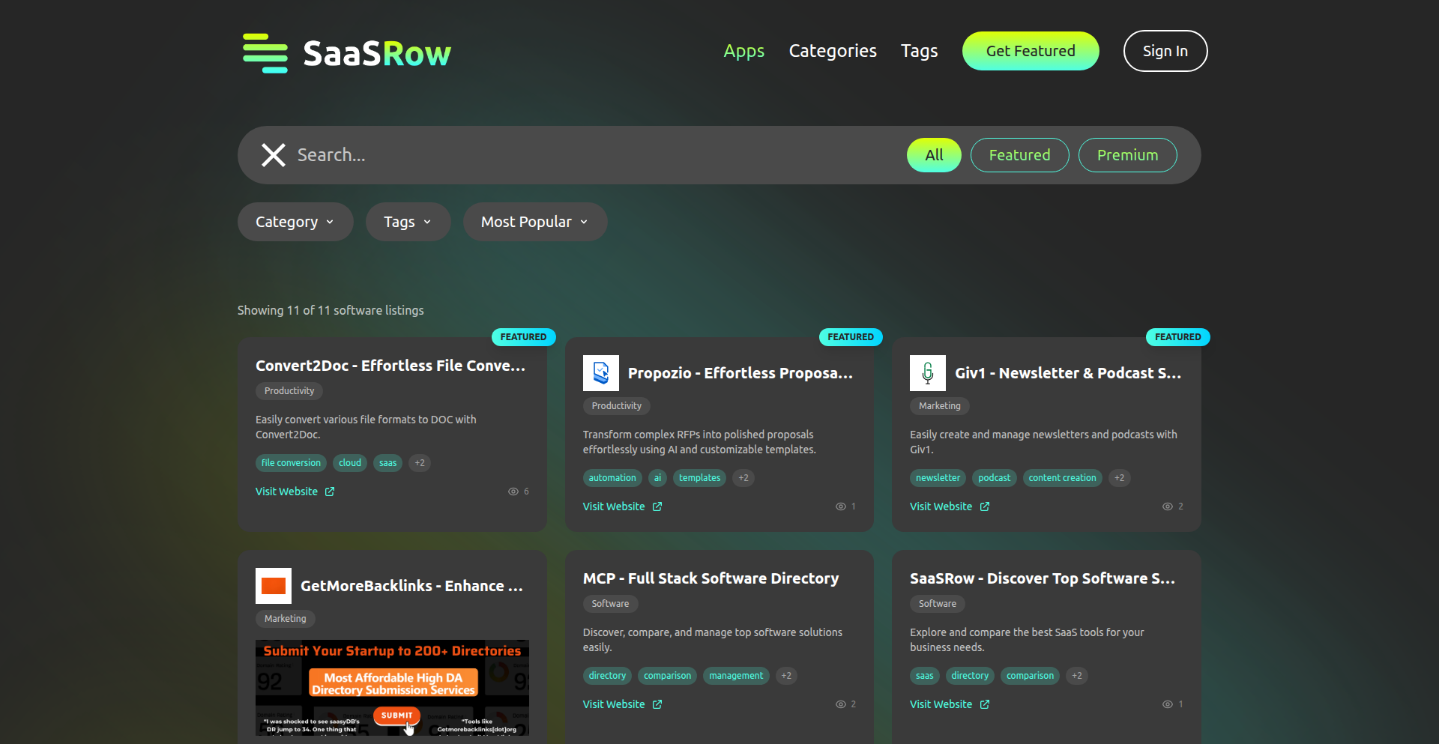Screen dimensions: 1439x744
Task: Open the Tags filter dropdown
Action: coord(408,222)
